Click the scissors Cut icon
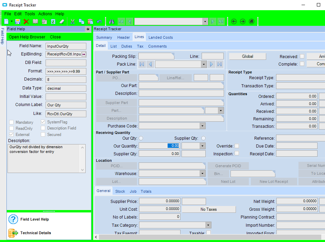Image resolution: width=325 pixels, height=242 pixels. coord(72,21)
